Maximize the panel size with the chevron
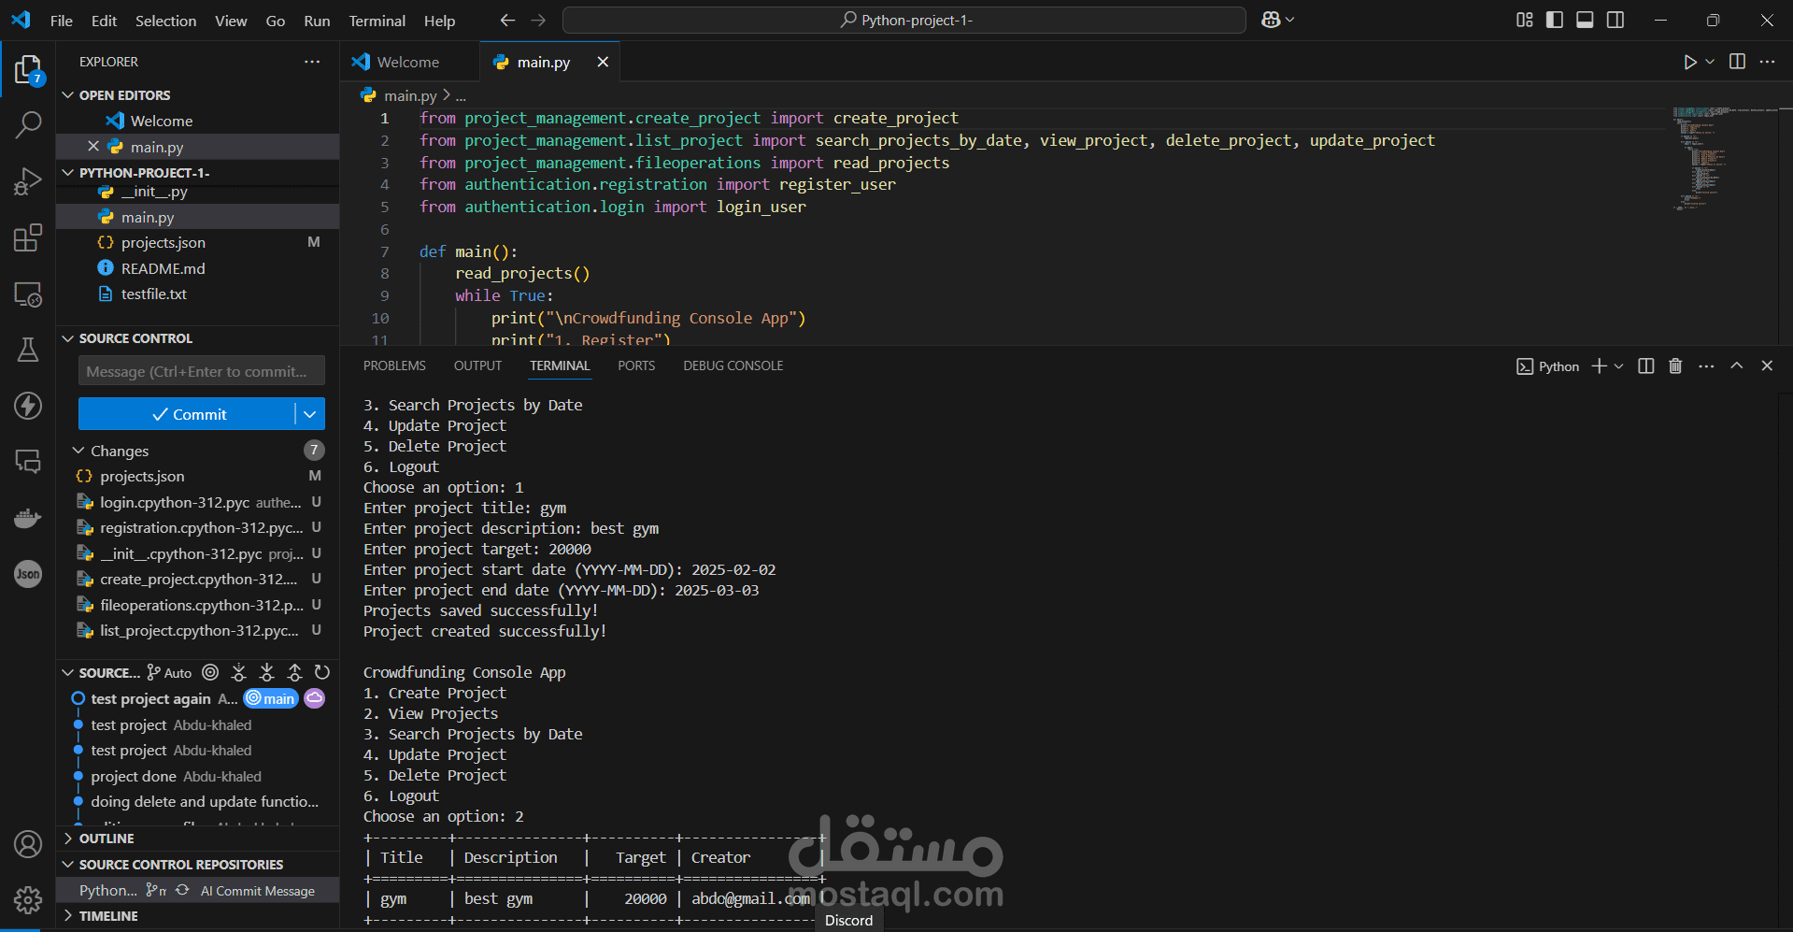This screenshot has width=1793, height=932. pyautogui.click(x=1736, y=366)
